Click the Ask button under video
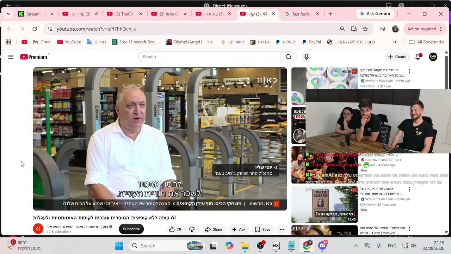Image resolution: width=451 pixels, height=254 pixels. tap(239, 229)
